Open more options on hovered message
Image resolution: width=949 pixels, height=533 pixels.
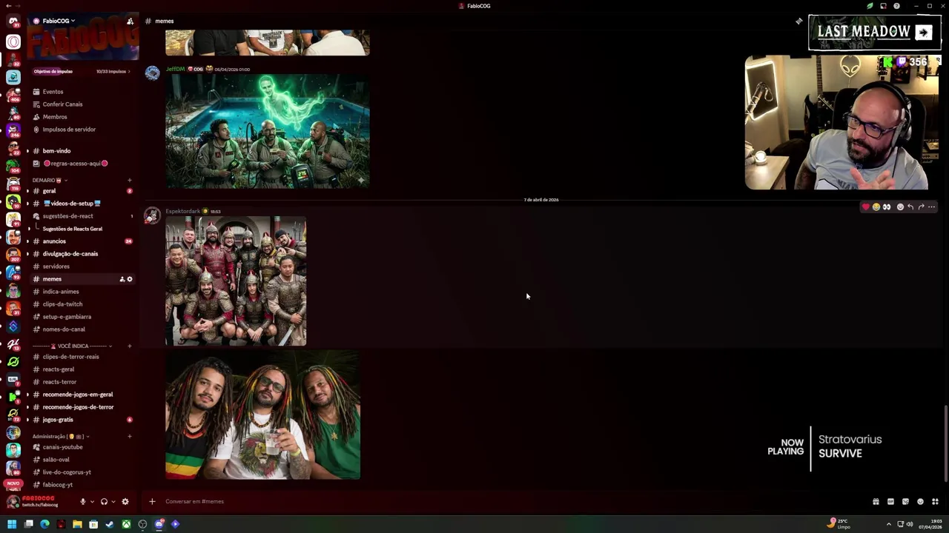point(932,207)
